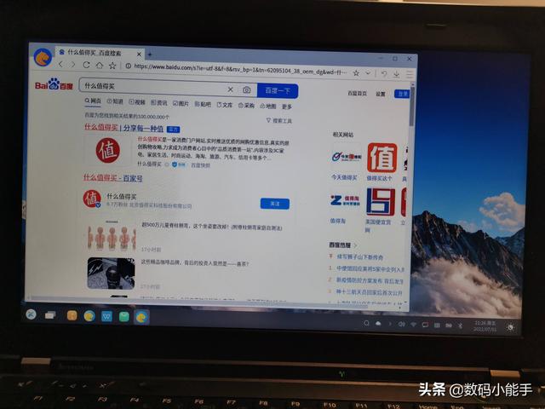The image size is (545, 409).
Task: Click the blue 登录 button
Action: 402,94
